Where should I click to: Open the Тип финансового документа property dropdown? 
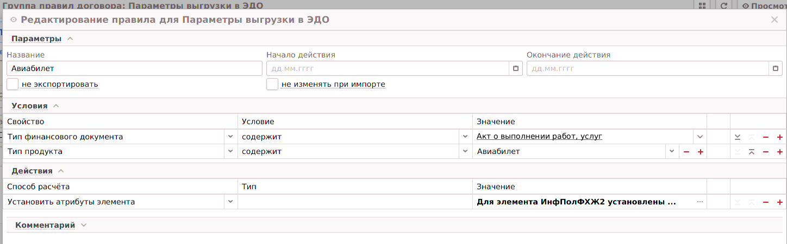coord(230,137)
